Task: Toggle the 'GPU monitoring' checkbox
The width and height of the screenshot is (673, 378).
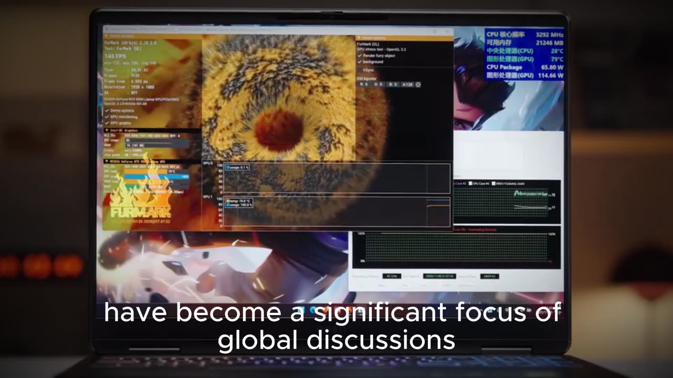Action: 107,117
